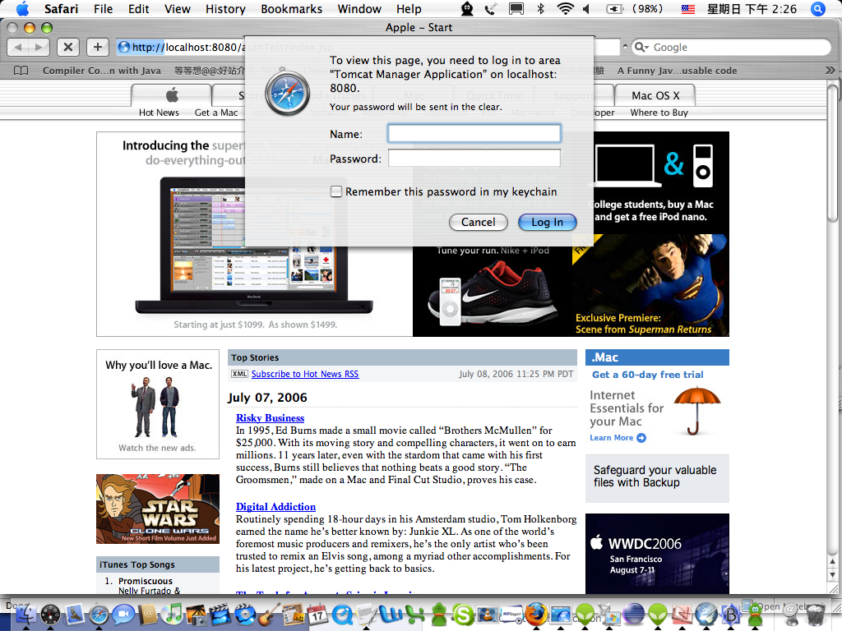842x631 pixels.
Task: Click Cancel in the login dialog
Action: click(x=478, y=222)
